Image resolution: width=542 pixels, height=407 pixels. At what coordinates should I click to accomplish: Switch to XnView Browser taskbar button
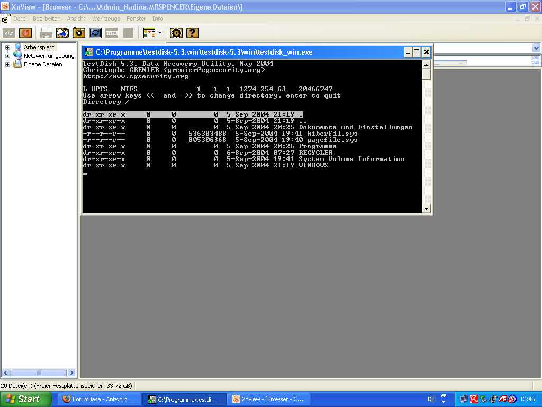pos(268,399)
